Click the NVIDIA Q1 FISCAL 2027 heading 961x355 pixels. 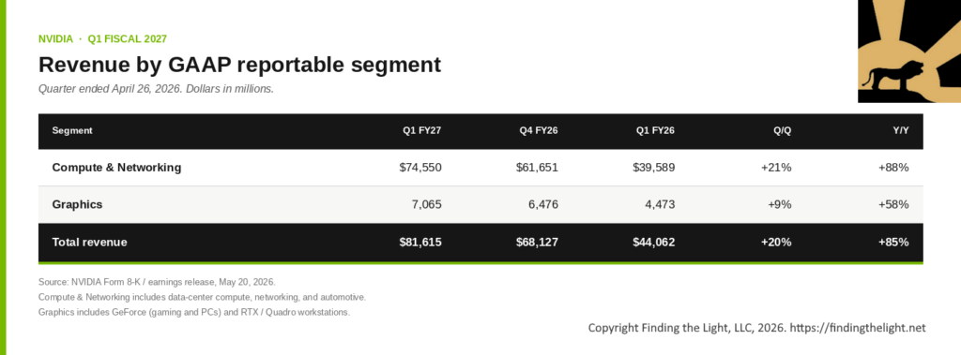pyautogui.click(x=102, y=38)
